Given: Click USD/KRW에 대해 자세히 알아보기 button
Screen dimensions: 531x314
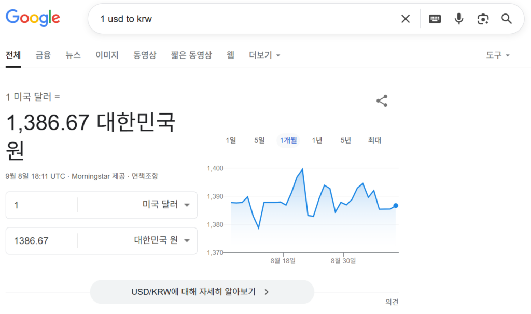Looking at the screenshot, I should [202, 292].
